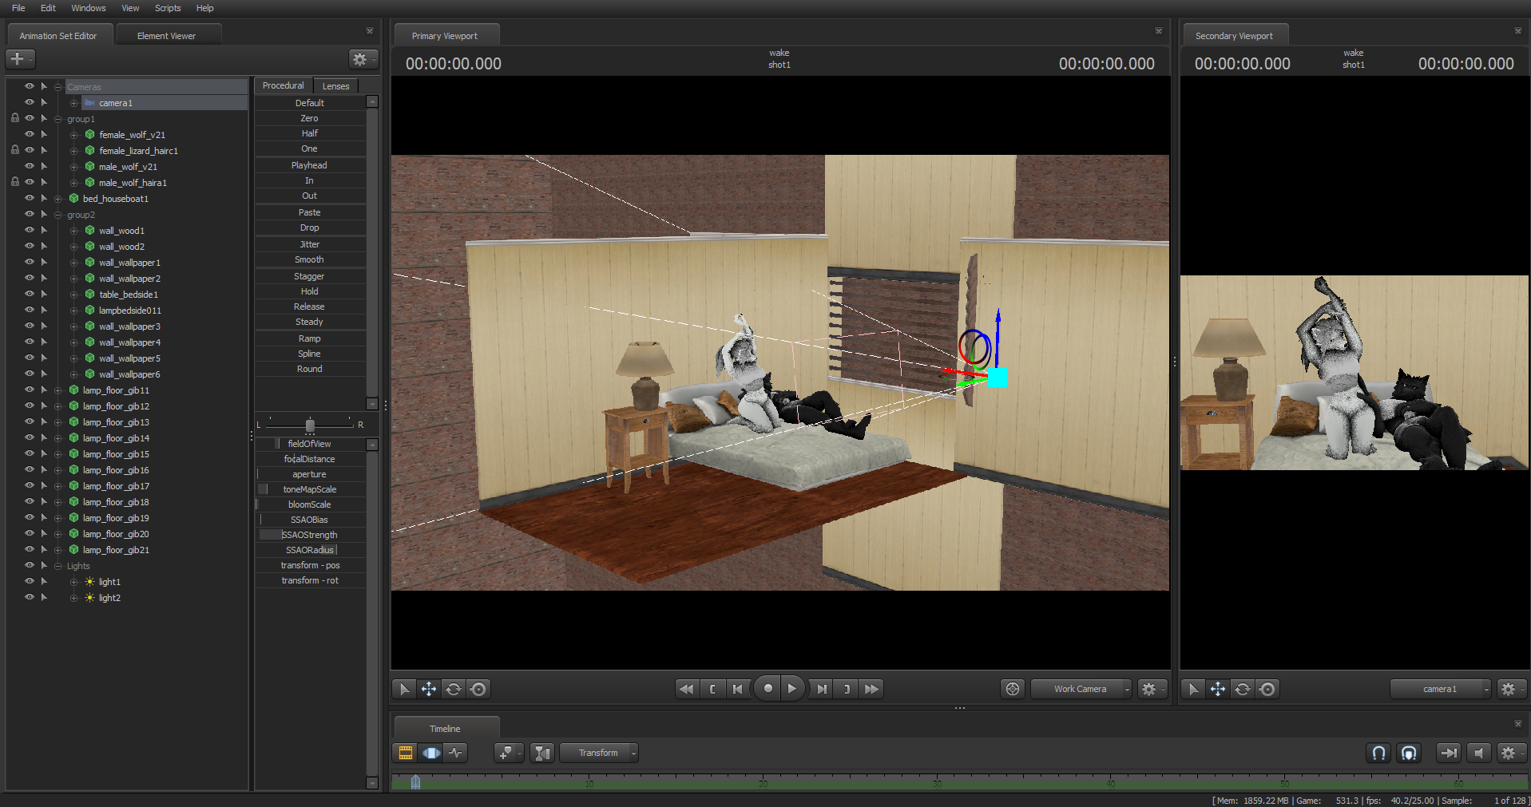The width and height of the screenshot is (1531, 807).
Task: Open the Motion Editor in the timeline
Action: click(x=431, y=753)
